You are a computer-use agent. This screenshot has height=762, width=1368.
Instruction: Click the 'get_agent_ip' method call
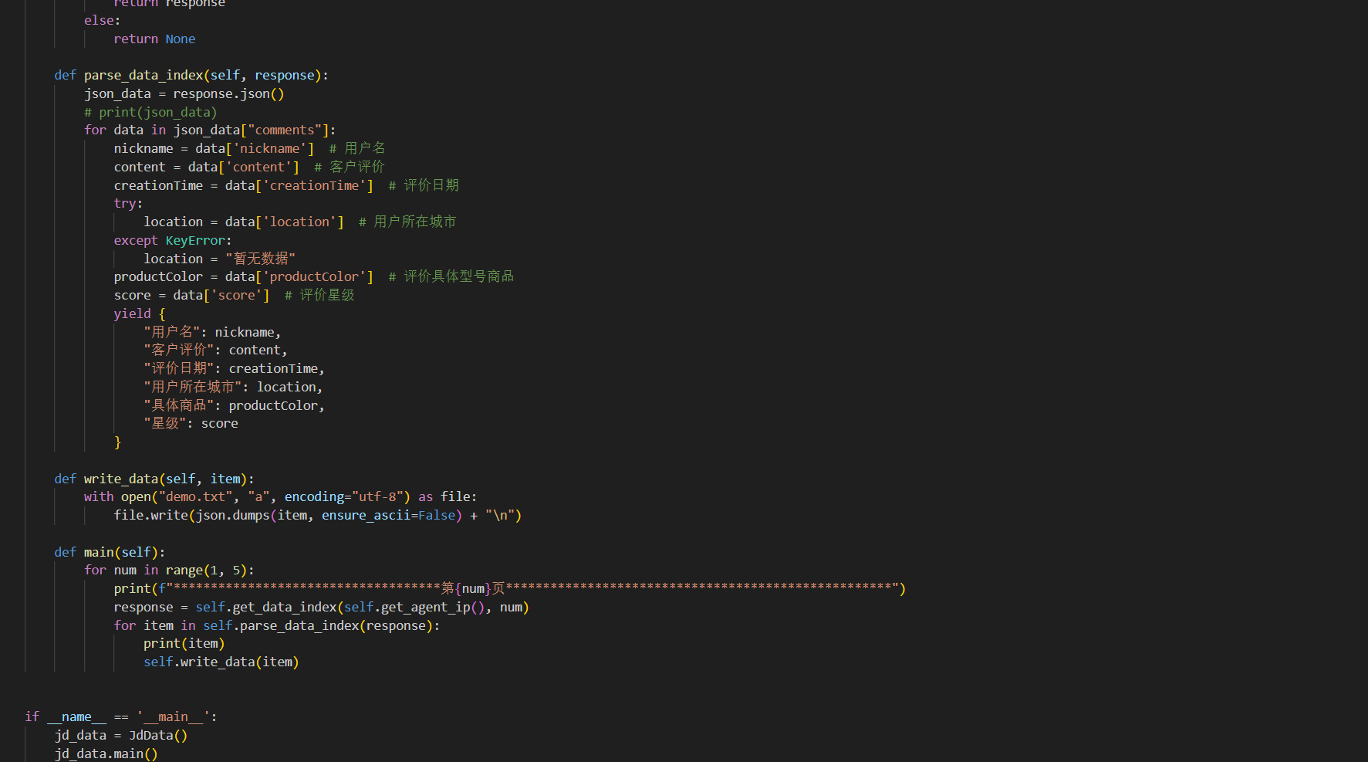pos(425,607)
